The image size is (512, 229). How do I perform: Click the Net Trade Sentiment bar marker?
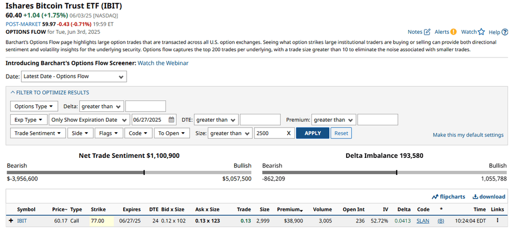144,173
